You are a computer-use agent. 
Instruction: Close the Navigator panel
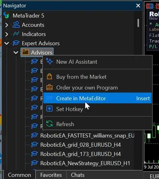(138, 6)
